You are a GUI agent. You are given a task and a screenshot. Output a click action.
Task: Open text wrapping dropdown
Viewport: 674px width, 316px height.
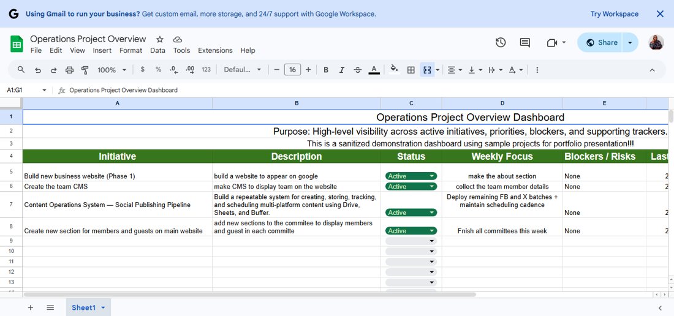(x=495, y=70)
